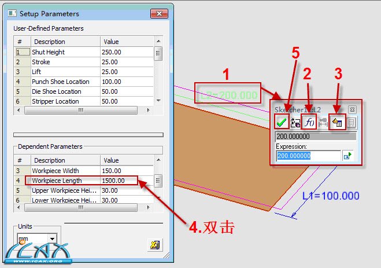Close the Sketcher L2 dialog

click(x=352, y=109)
